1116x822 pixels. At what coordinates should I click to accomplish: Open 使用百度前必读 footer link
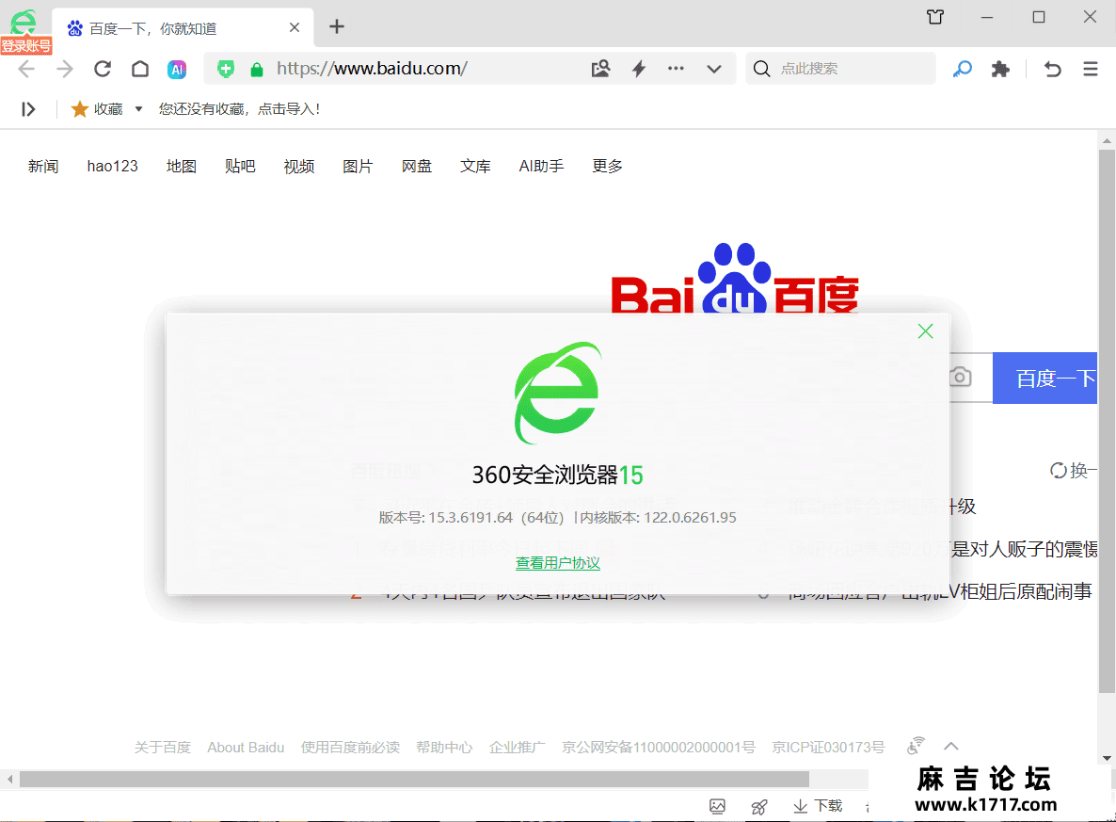[350, 748]
